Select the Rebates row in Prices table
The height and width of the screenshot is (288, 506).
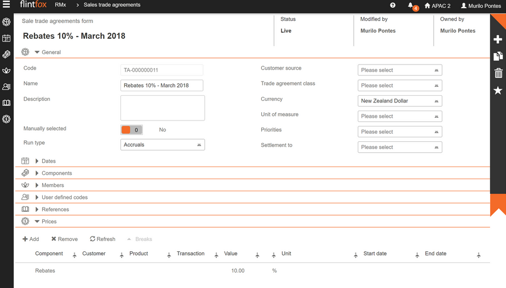point(252,270)
